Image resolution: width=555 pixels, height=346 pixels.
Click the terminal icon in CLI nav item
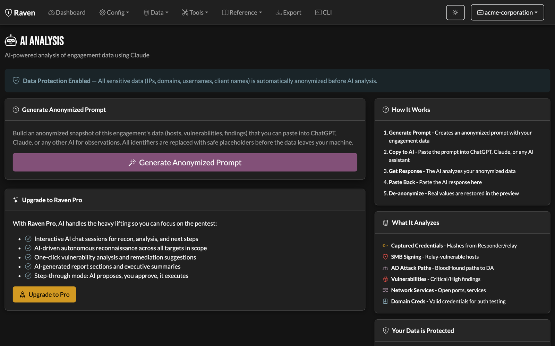coord(318,12)
